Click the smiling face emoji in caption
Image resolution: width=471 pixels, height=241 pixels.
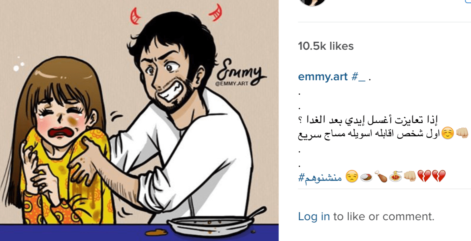pyautogui.click(x=448, y=134)
